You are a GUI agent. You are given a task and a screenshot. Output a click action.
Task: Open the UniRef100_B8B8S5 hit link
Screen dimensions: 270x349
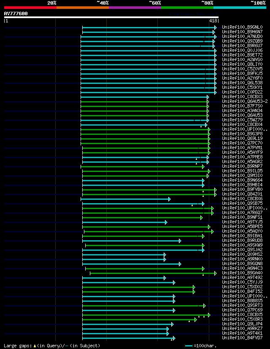tap(242, 301)
